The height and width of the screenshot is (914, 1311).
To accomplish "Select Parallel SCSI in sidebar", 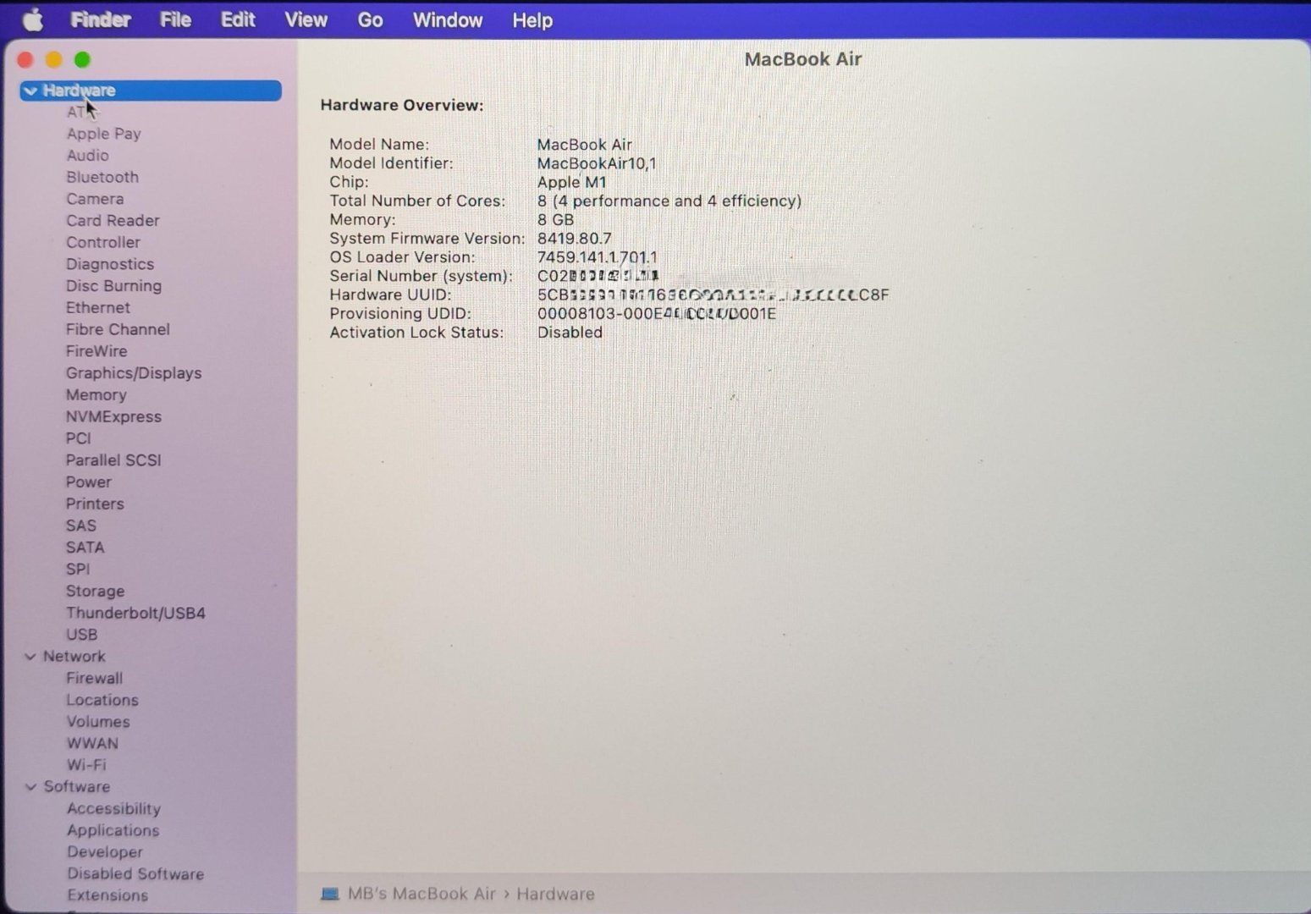I will (x=113, y=460).
